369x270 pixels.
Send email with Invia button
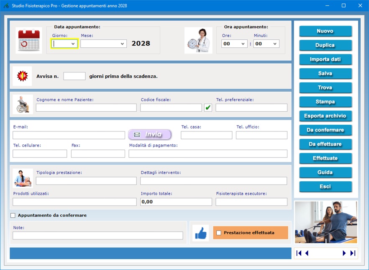(x=150, y=134)
